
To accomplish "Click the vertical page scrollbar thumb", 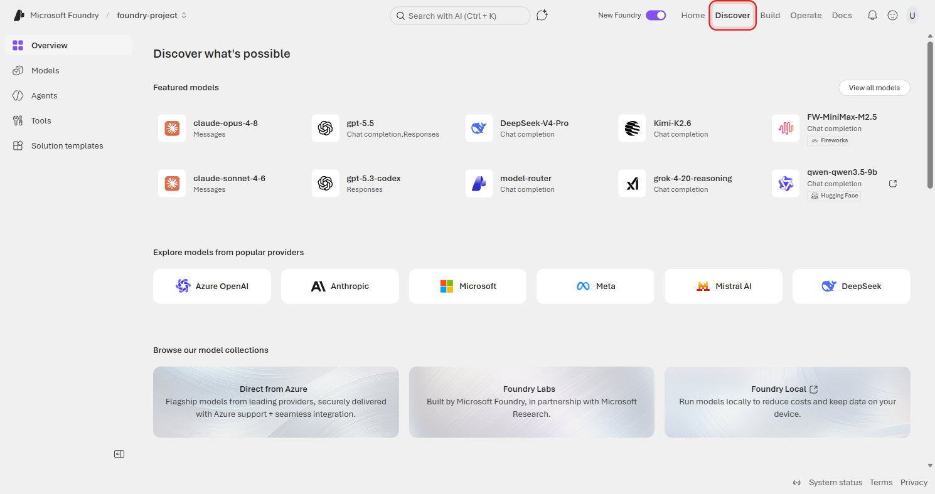I will 930,115.
